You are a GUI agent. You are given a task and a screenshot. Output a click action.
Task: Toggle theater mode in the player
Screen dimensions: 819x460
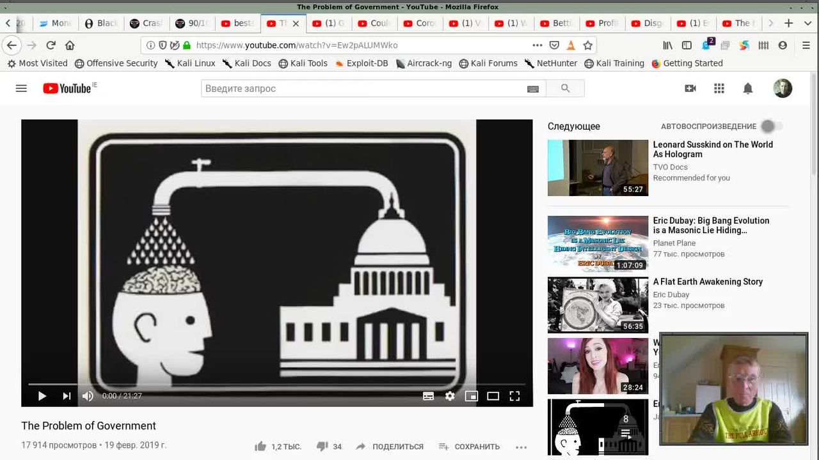[493, 396]
